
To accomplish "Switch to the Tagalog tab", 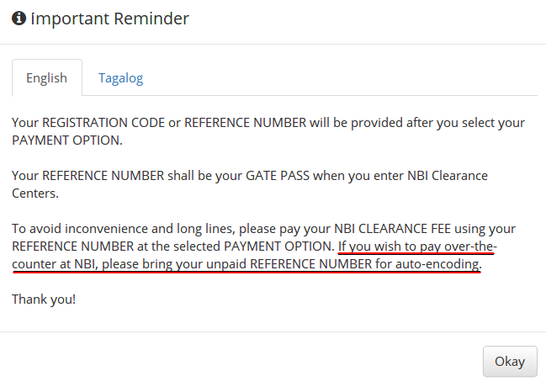I will click(120, 78).
